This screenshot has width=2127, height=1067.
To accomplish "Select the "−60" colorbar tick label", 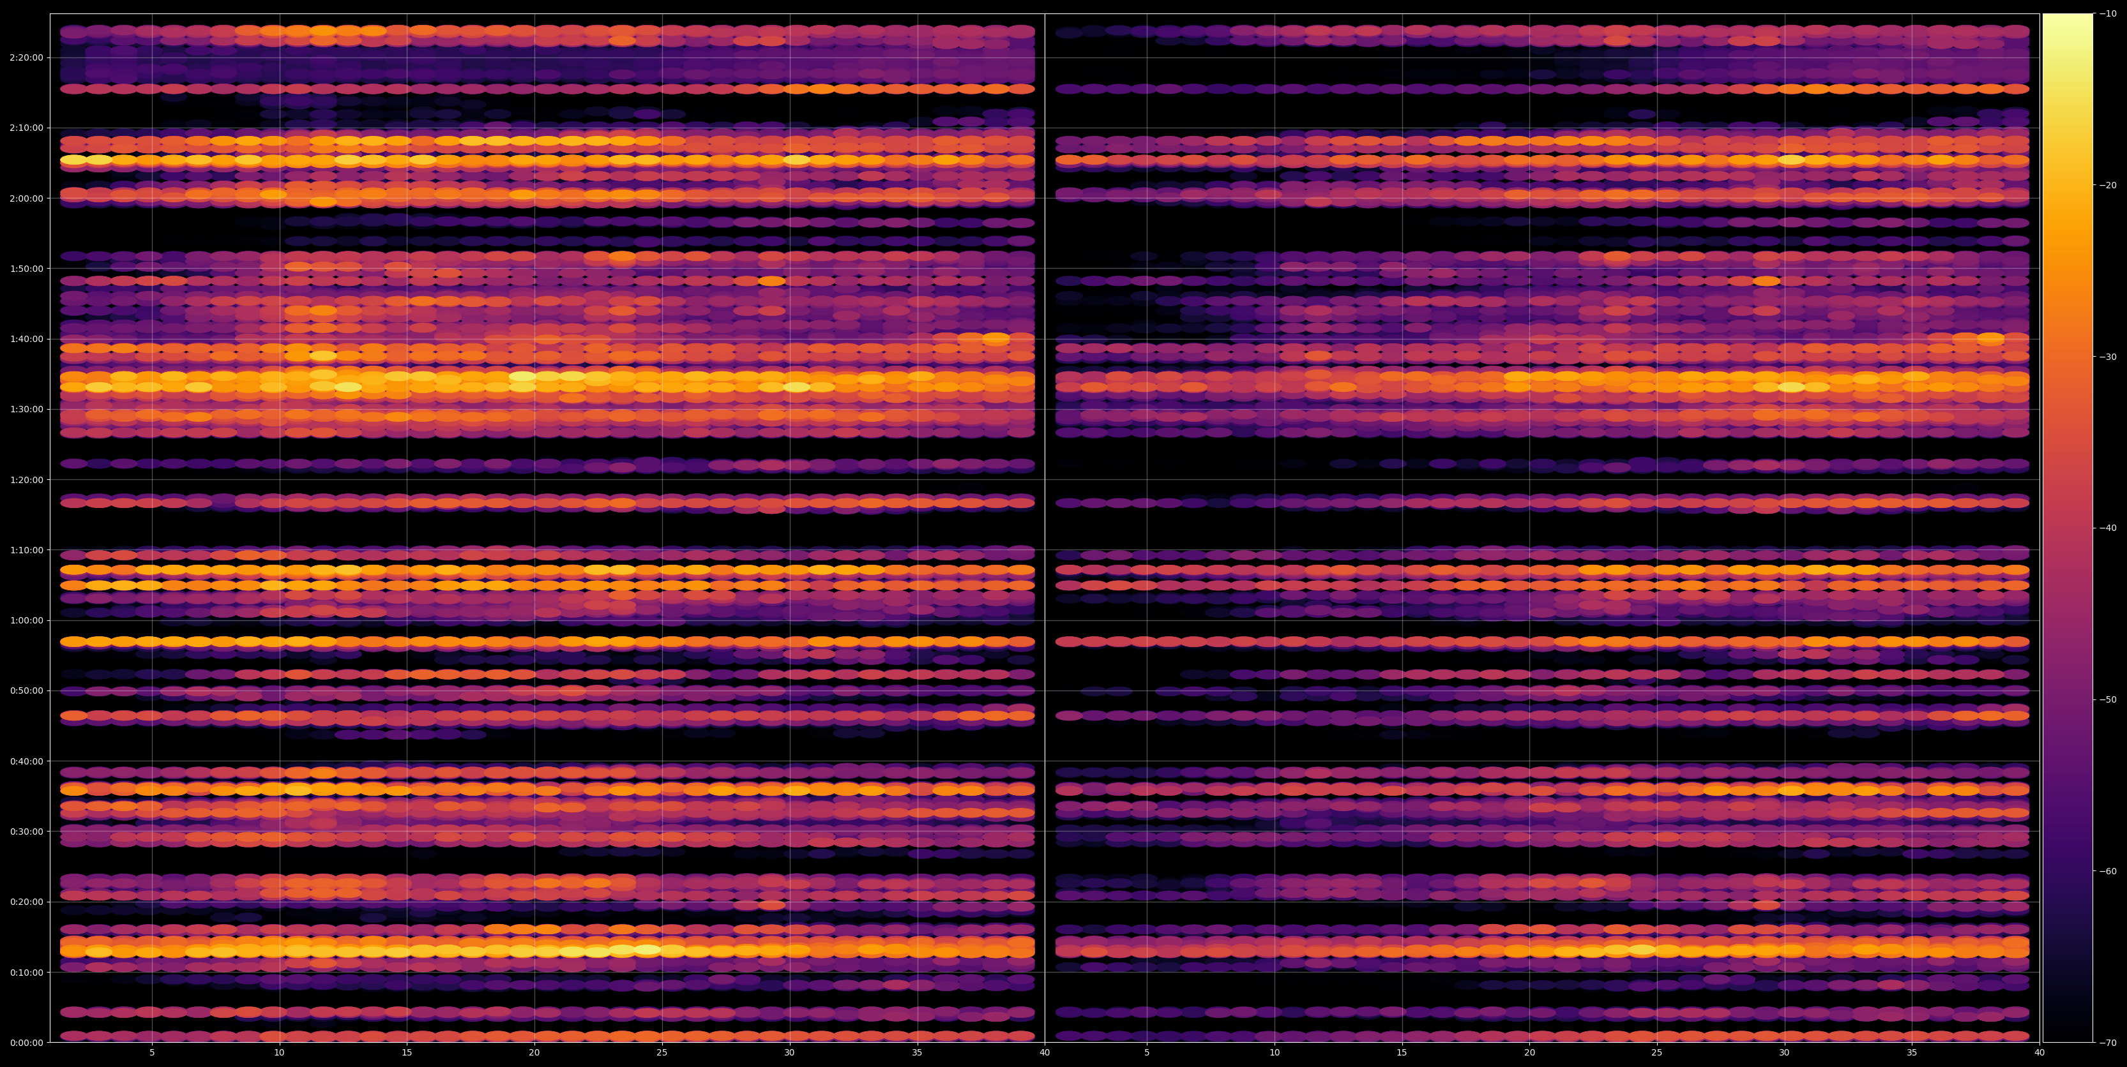I will (x=2107, y=872).
